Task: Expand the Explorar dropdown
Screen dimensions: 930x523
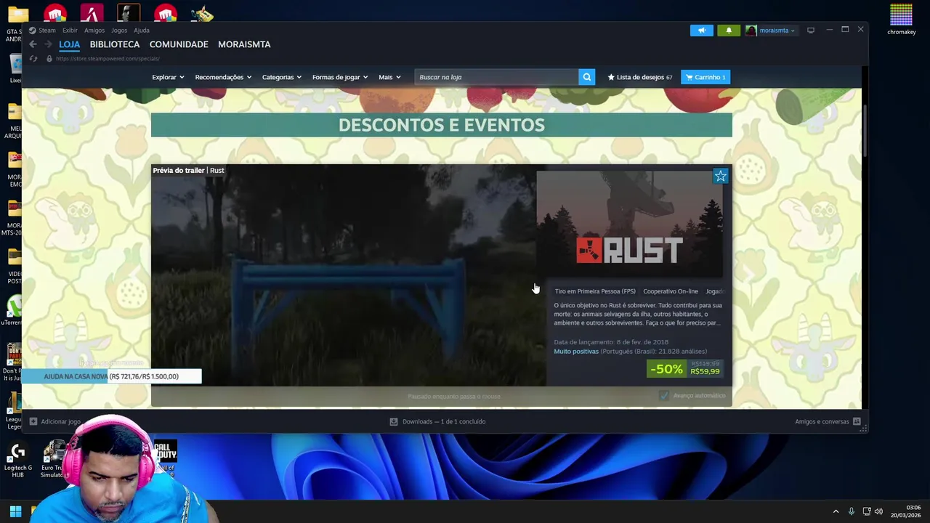Action: pos(168,77)
